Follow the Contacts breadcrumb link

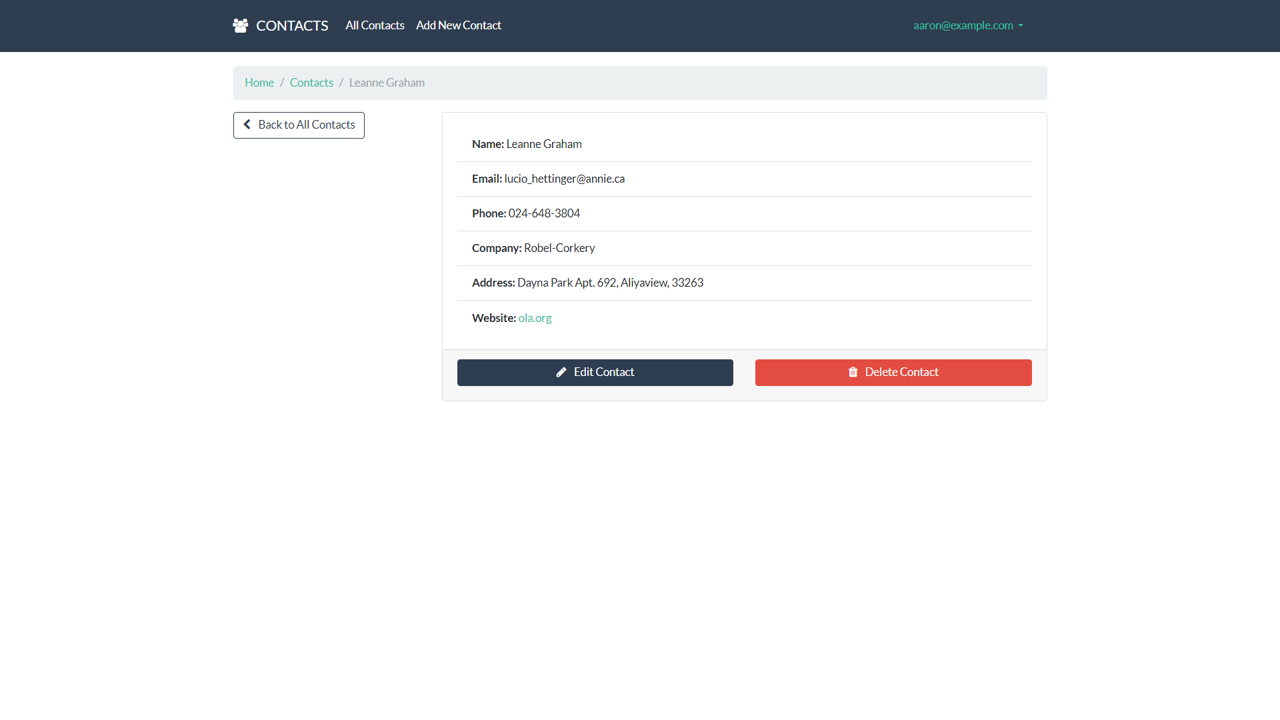(311, 83)
